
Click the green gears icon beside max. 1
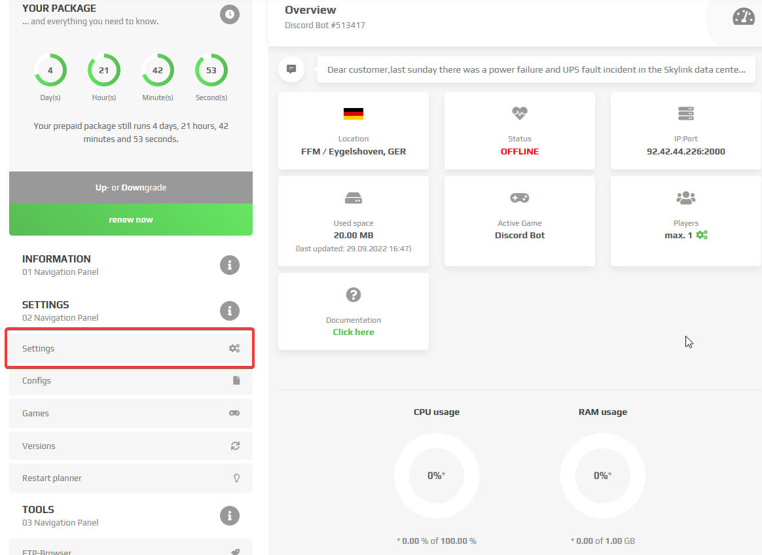pyautogui.click(x=702, y=235)
